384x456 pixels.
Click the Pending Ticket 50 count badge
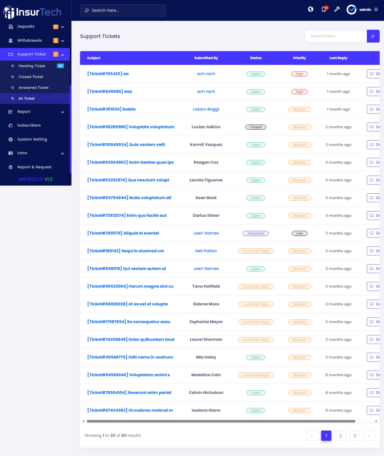[x=60, y=66]
